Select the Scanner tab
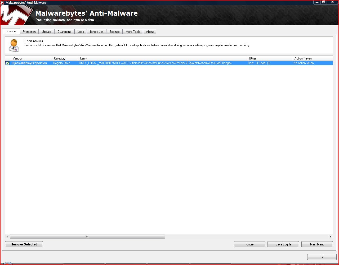Image resolution: width=339 pixels, height=265 pixels. click(x=11, y=31)
